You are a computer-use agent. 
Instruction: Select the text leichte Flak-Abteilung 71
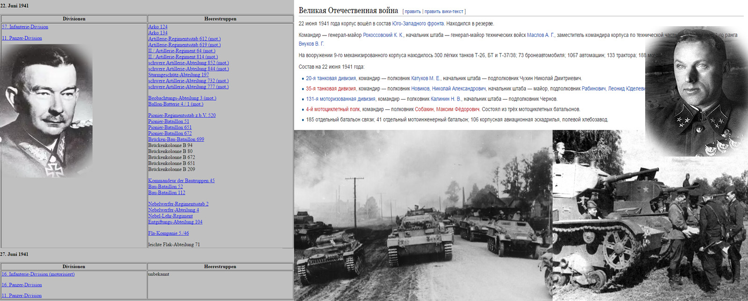[x=174, y=244]
